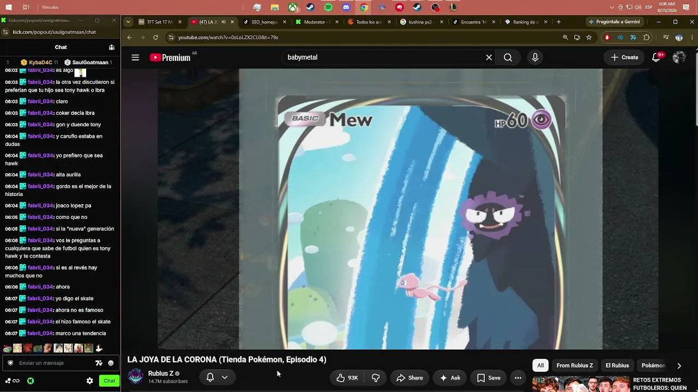Dislike the Rubius Z video

pyautogui.click(x=376, y=378)
